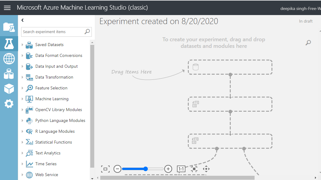Click the palette scroll-down arrow

click(92, 178)
